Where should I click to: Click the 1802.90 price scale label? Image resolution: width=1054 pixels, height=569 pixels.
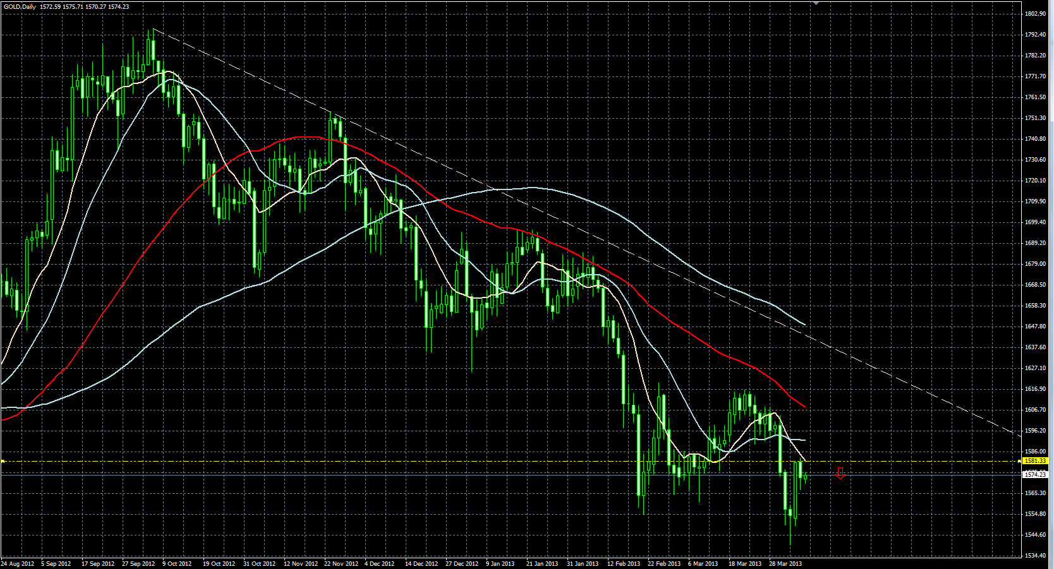[1035, 14]
